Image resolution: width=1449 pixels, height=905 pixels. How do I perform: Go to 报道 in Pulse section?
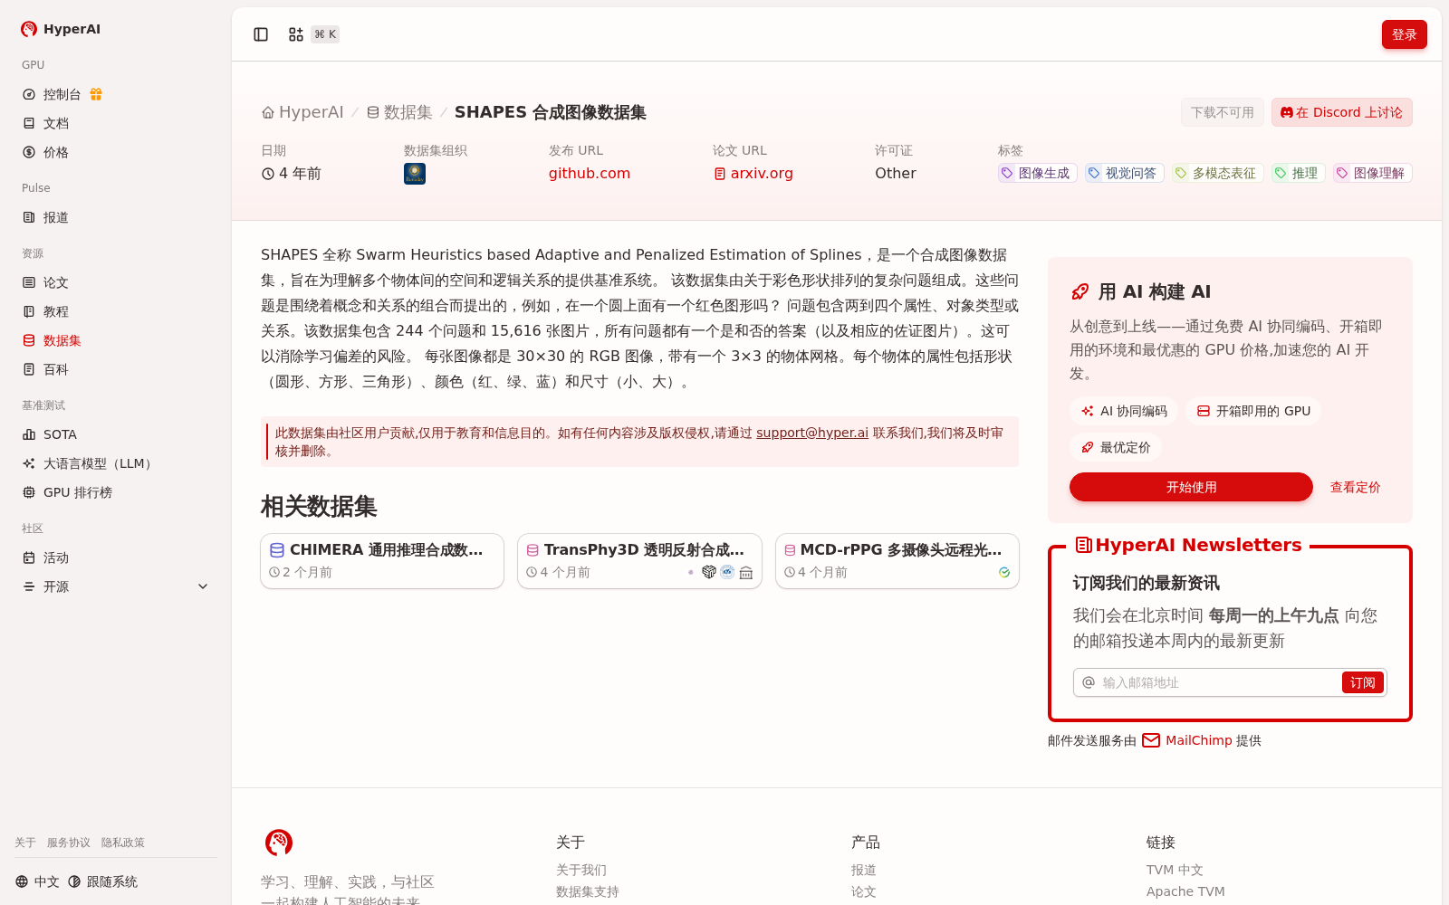[116, 217]
